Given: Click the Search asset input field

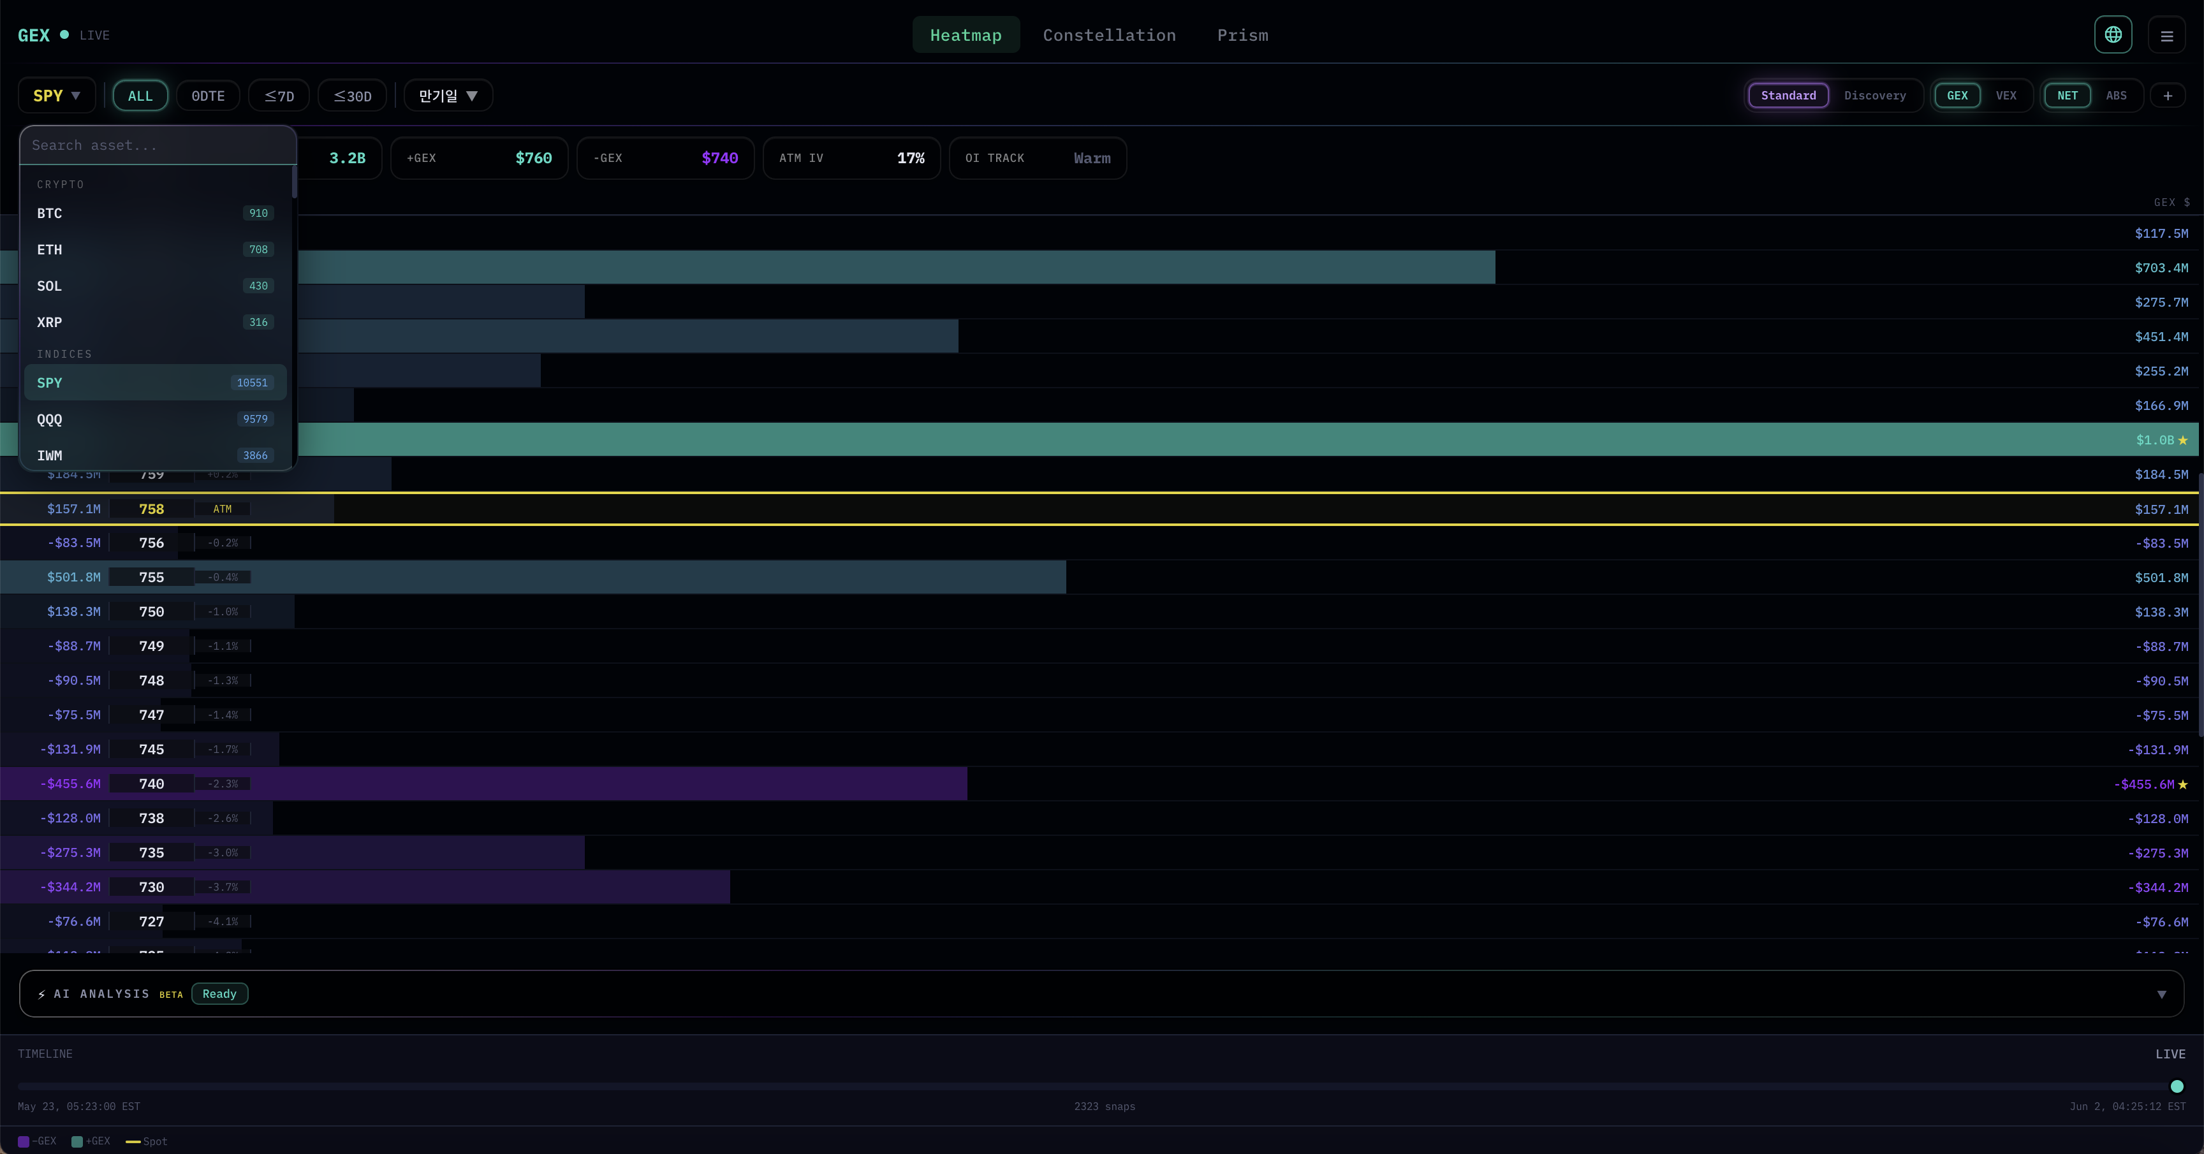Looking at the screenshot, I should coord(158,145).
